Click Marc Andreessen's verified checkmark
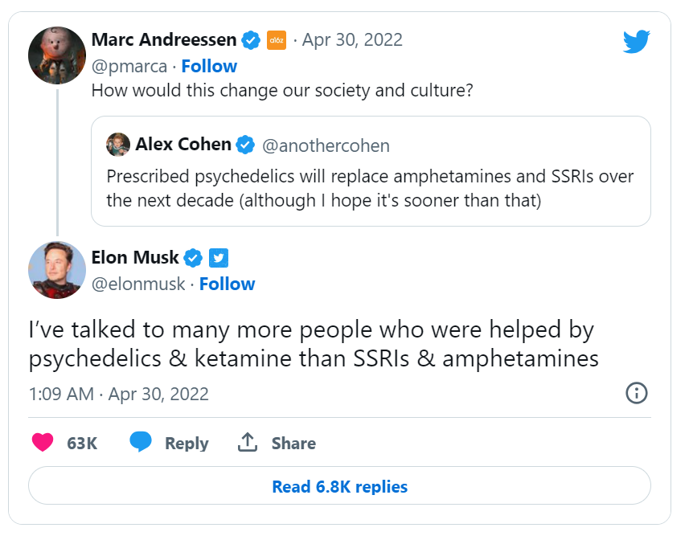This screenshot has width=689, height=536. click(252, 39)
